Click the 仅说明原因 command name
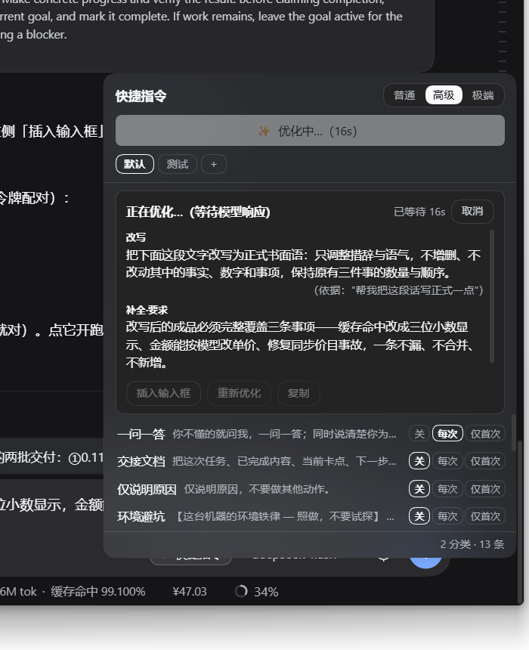 click(x=147, y=489)
